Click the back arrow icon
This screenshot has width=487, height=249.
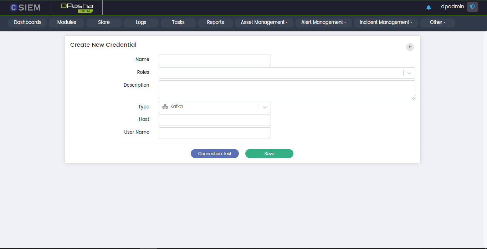(410, 47)
